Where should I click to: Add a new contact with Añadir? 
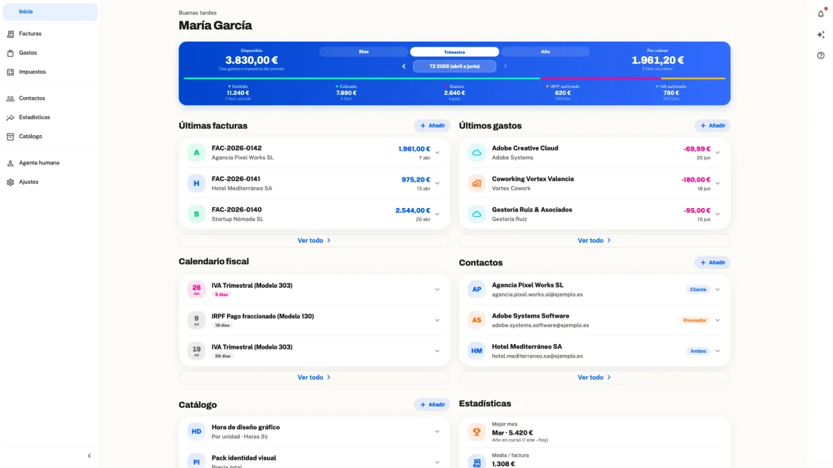(712, 263)
